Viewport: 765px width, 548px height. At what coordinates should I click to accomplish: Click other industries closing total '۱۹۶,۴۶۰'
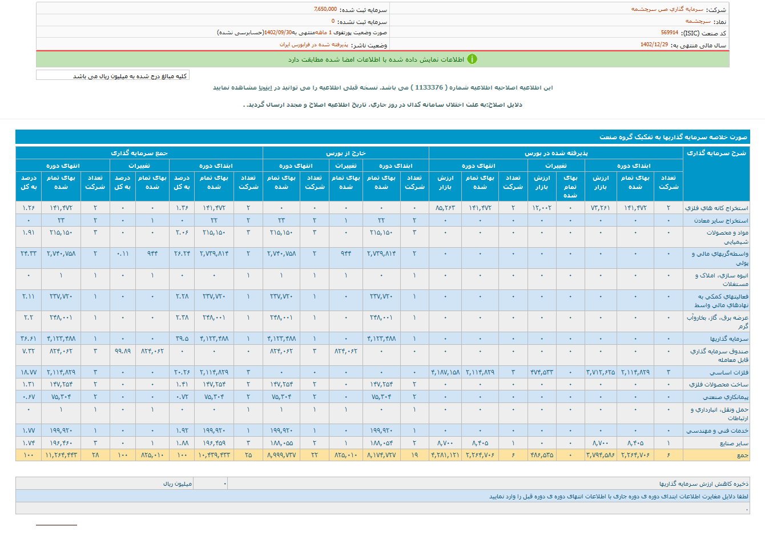61,443
